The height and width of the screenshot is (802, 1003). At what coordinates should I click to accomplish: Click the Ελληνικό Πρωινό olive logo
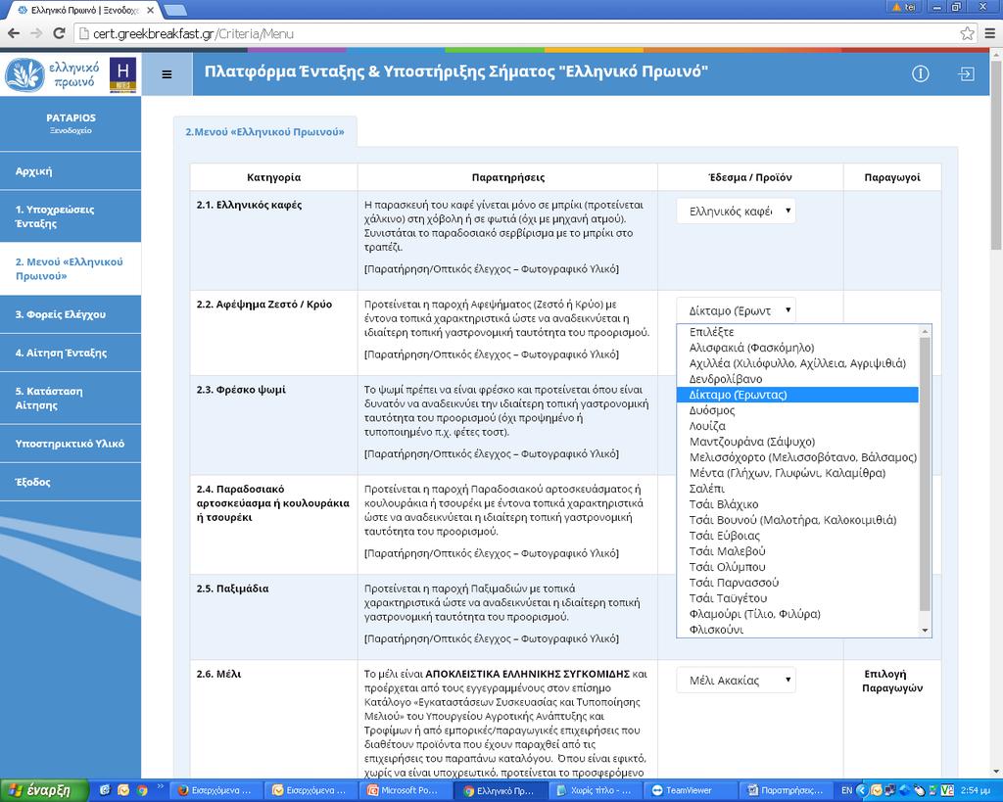[53, 74]
